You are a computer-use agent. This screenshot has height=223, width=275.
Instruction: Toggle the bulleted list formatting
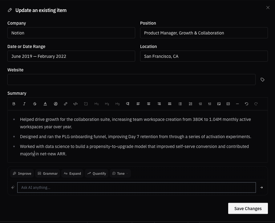point(180,104)
